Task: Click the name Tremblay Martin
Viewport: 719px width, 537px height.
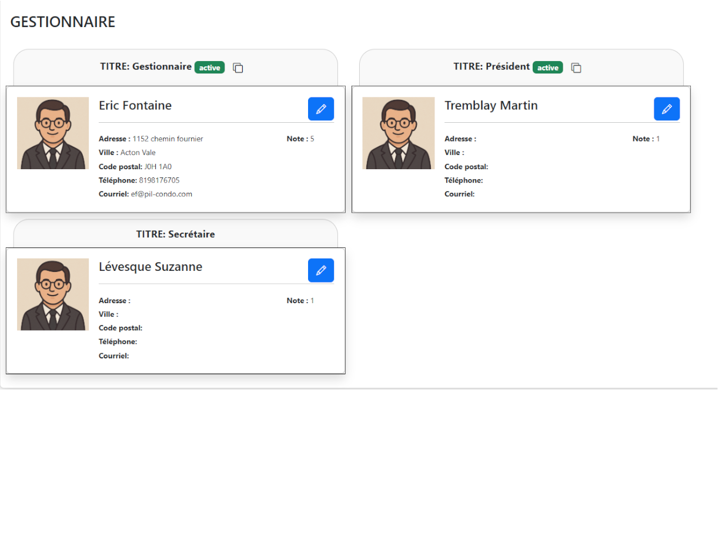Action: [x=491, y=106]
